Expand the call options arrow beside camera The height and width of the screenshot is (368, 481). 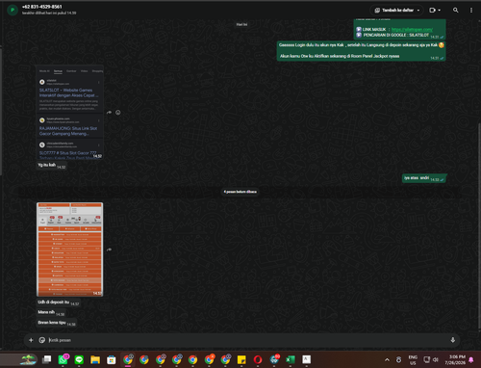(440, 11)
